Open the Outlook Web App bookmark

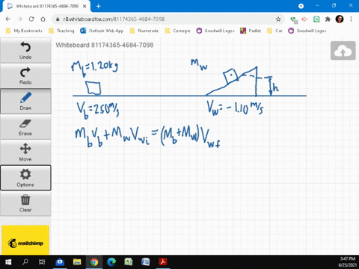pos(102,31)
